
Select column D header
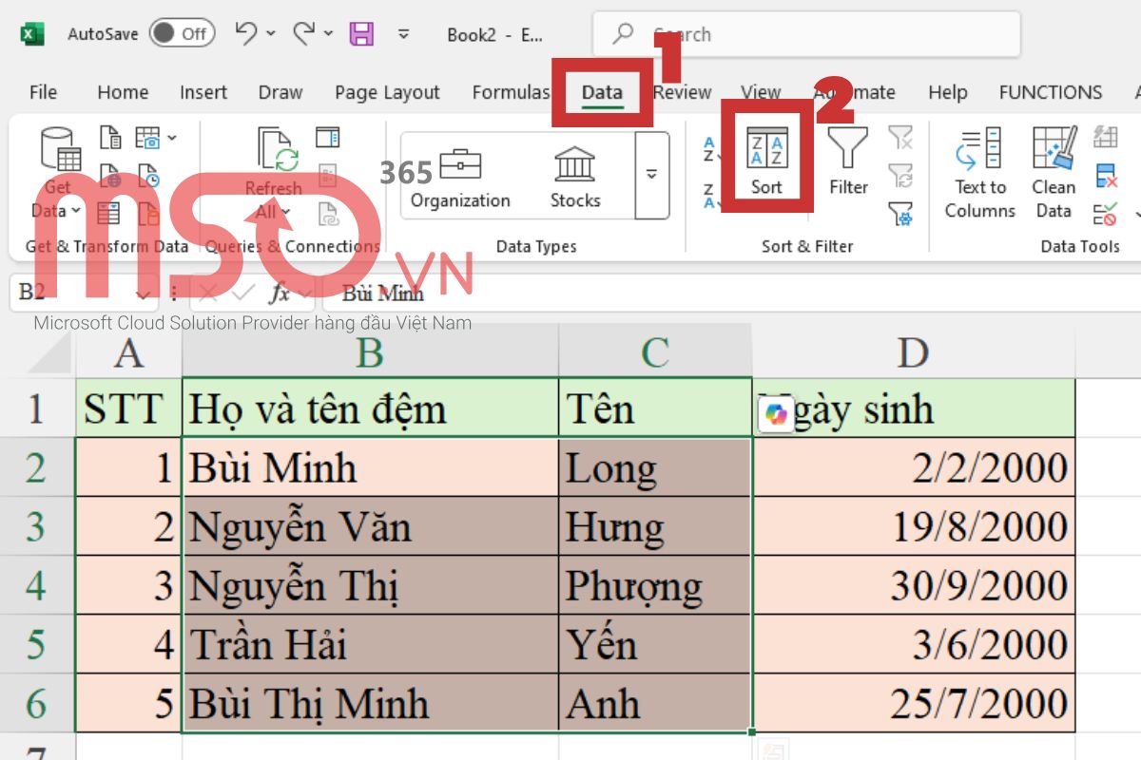click(x=913, y=352)
